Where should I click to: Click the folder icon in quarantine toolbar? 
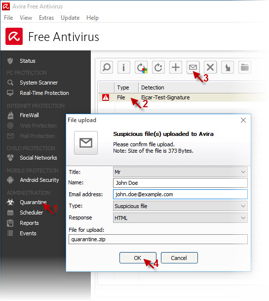[x=245, y=67]
